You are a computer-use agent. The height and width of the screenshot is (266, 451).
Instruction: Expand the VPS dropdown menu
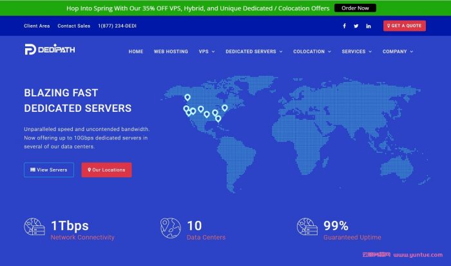pyautogui.click(x=207, y=51)
